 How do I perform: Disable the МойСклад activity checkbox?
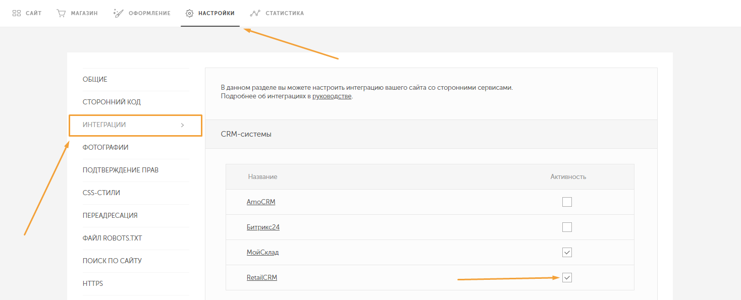pyautogui.click(x=567, y=253)
